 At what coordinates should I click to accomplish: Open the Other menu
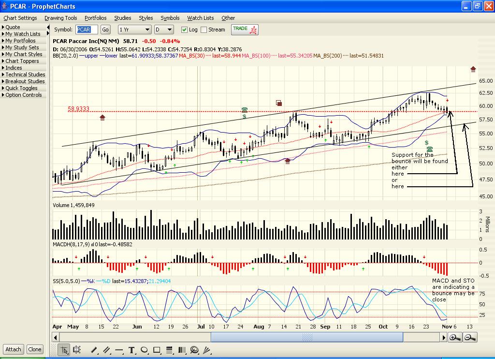[x=228, y=18]
